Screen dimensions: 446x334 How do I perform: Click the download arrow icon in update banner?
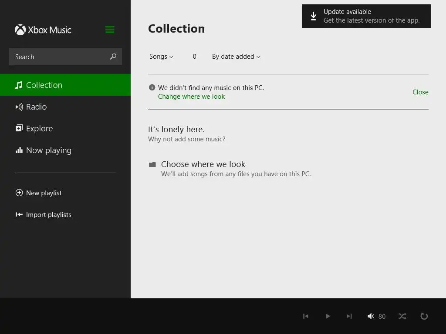point(313,16)
